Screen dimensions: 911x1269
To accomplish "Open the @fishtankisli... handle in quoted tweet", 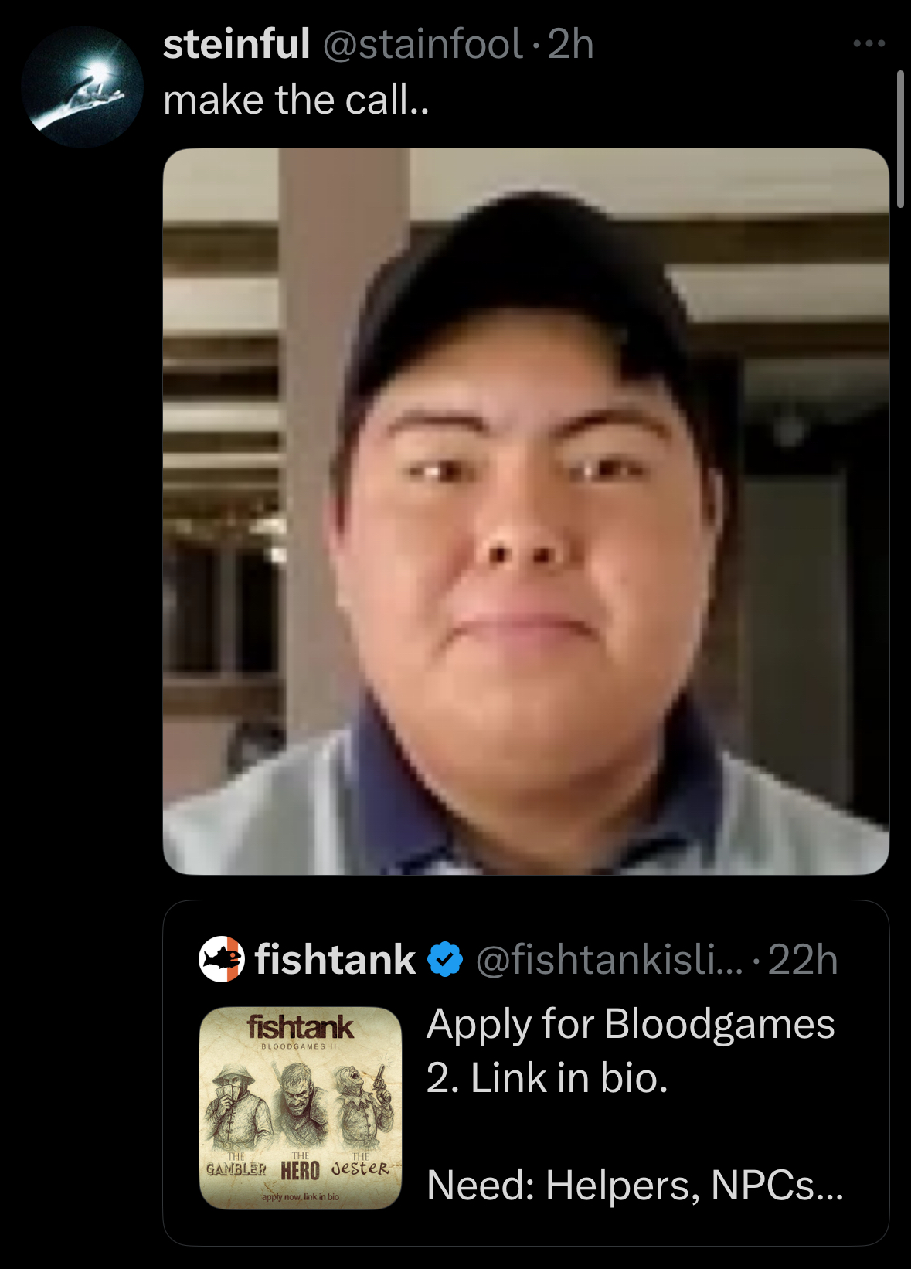I will 609,960.
